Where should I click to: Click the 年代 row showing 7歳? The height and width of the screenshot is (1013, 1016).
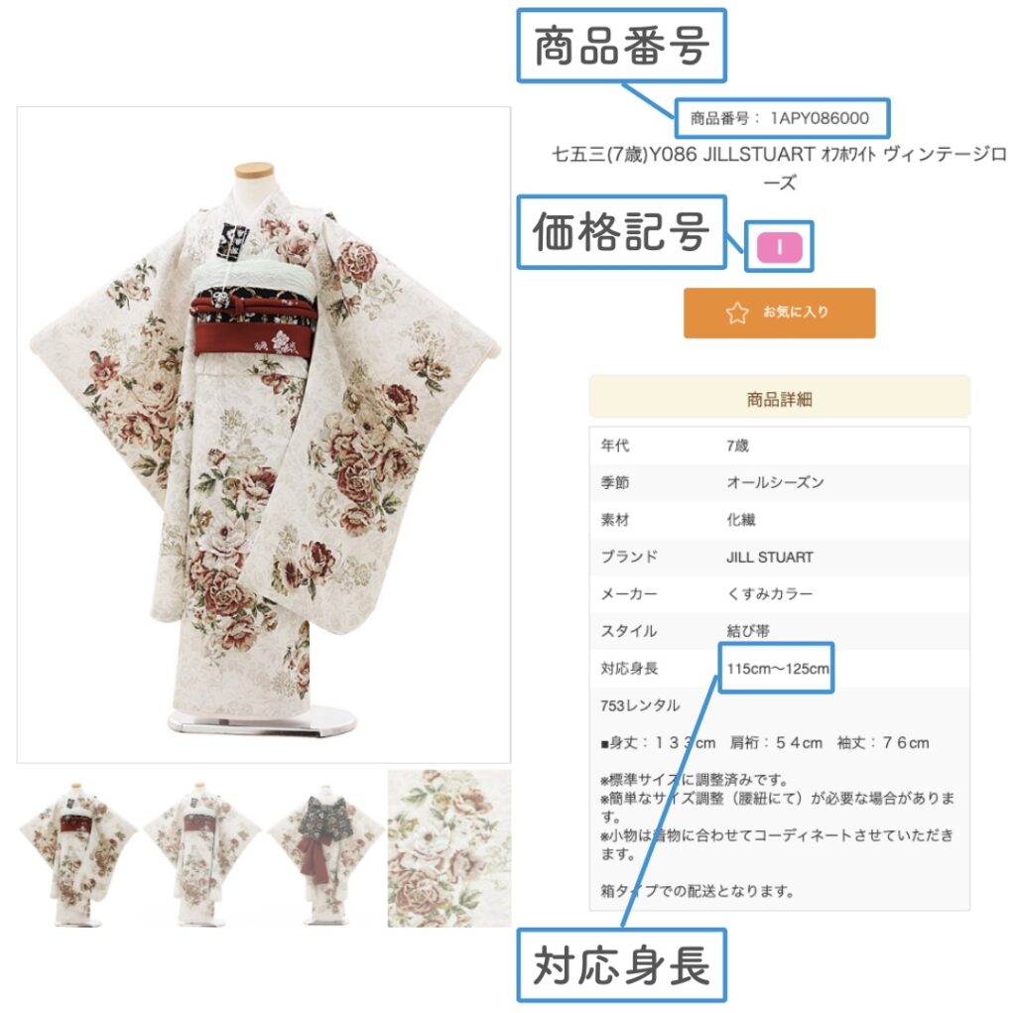[x=780, y=445]
